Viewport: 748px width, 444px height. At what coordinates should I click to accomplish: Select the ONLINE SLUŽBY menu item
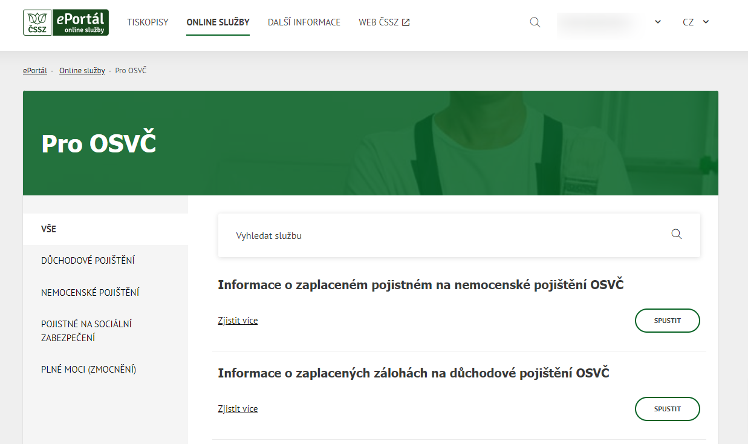[218, 22]
